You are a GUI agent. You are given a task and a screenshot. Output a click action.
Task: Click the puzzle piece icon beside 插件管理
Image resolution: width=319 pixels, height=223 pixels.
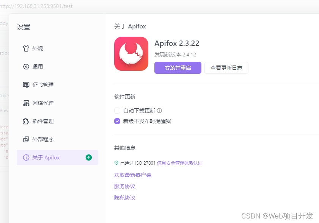point(26,121)
